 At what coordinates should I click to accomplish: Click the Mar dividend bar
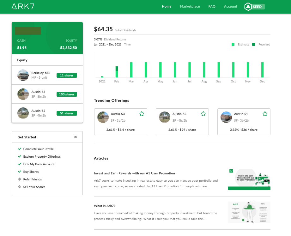pyautogui.click(x=131, y=70)
